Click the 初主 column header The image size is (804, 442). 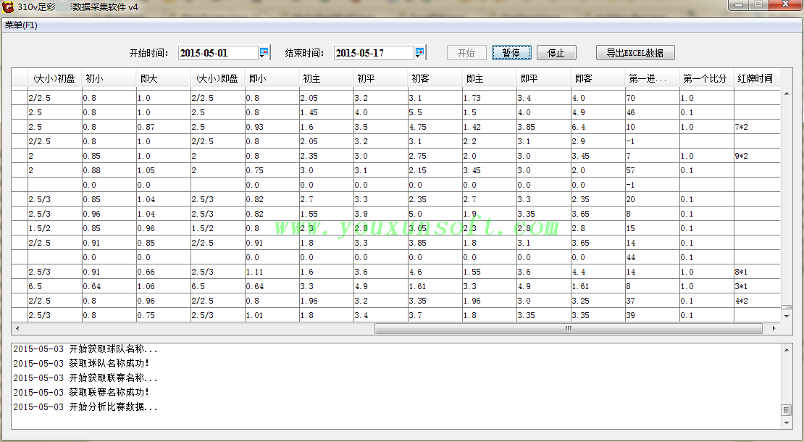[327, 78]
